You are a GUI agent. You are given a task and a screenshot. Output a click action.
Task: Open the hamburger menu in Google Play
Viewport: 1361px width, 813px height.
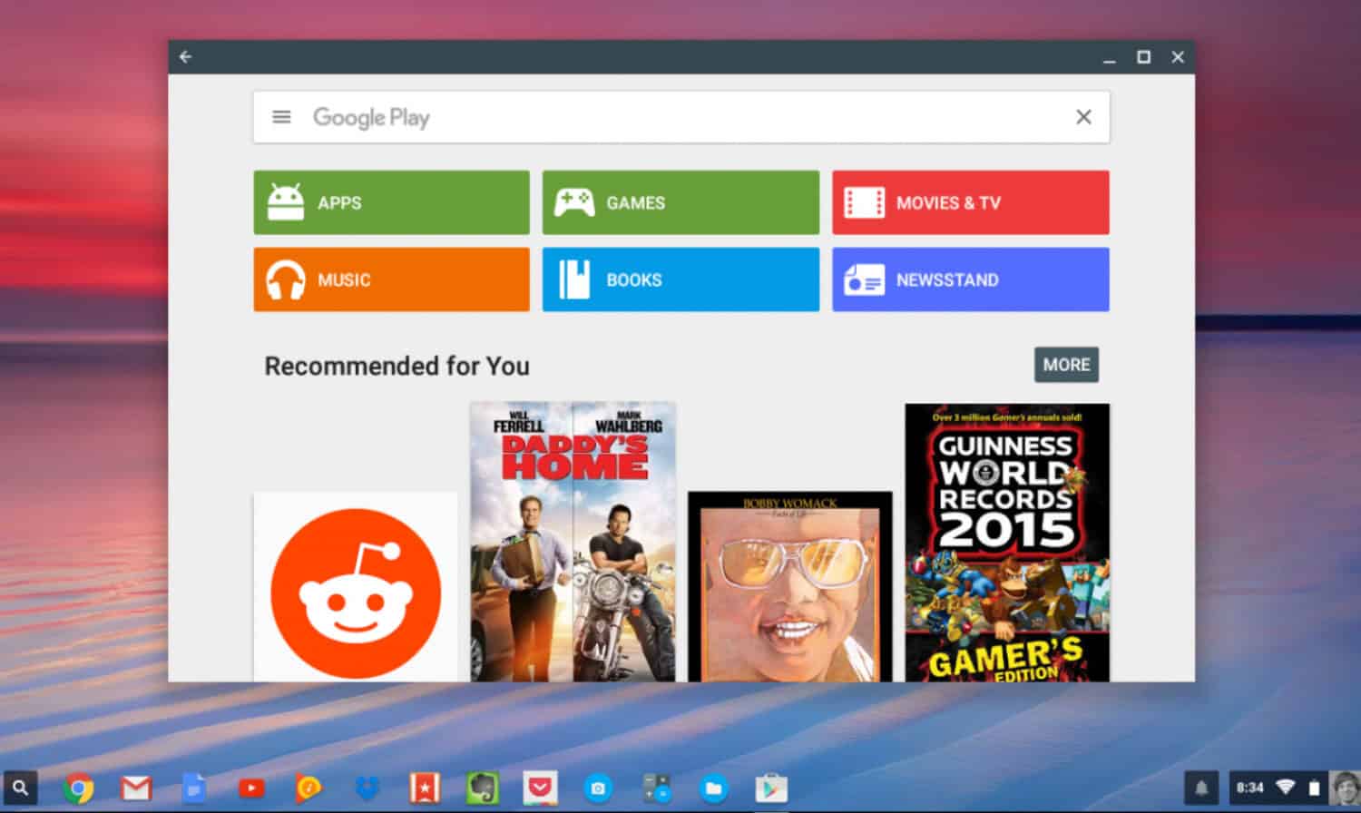tap(281, 117)
